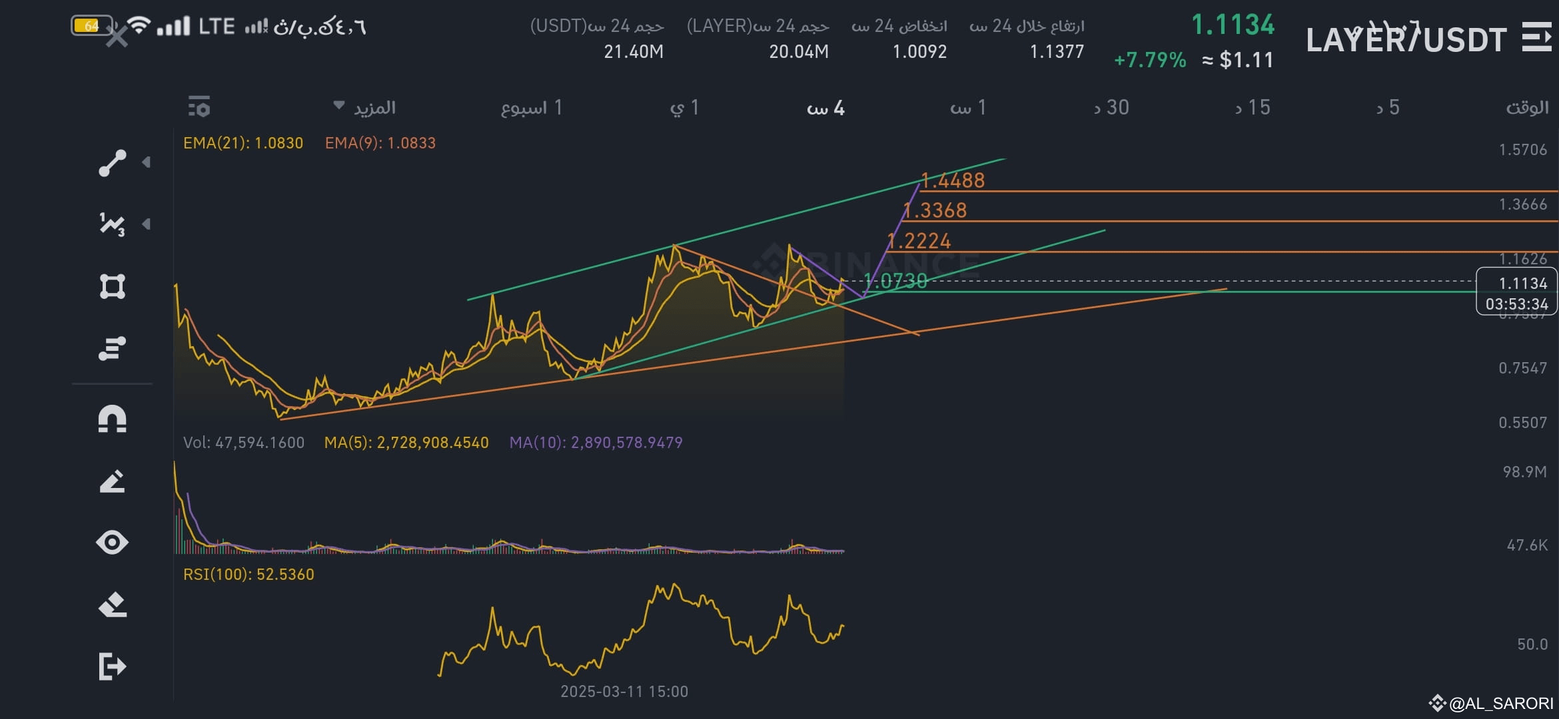Switch to the 1 ي daily timeframe
1559x719 pixels.
pyautogui.click(x=684, y=107)
